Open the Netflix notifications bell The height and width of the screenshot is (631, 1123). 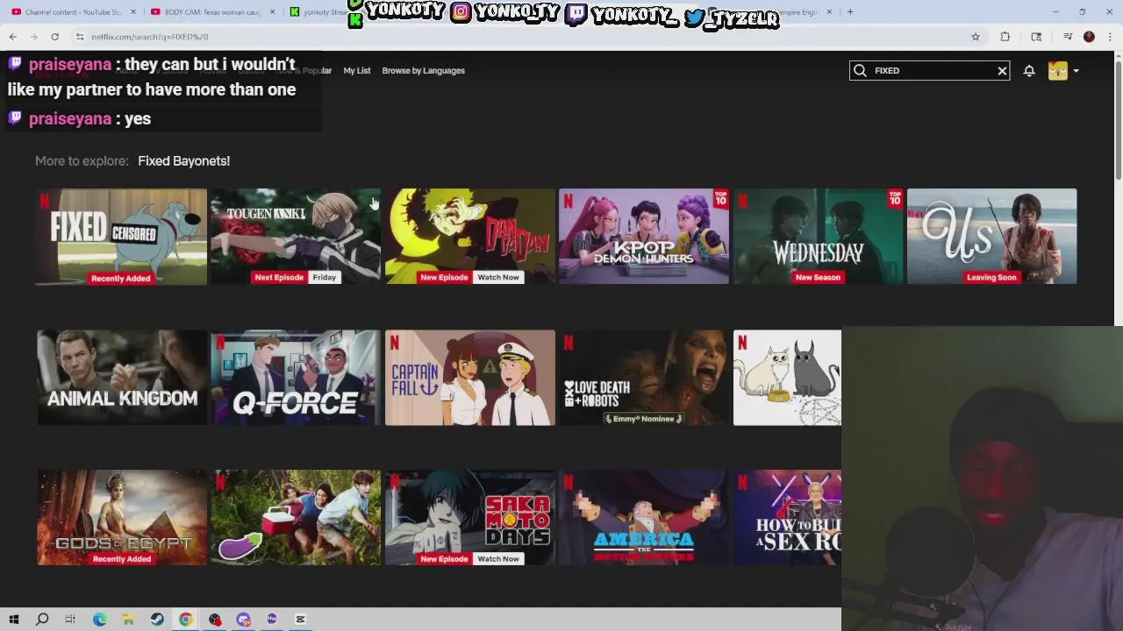tap(1029, 71)
